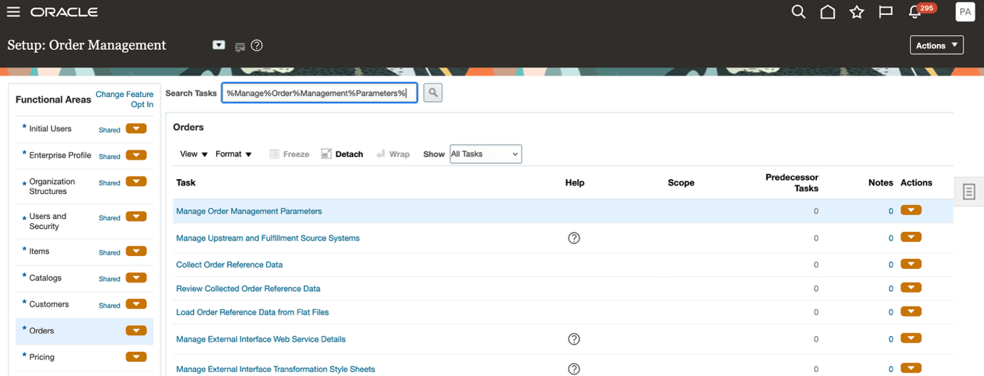Open notes count for Manage Order Management Parameters
The width and height of the screenshot is (984, 376).
(x=891, y=211)
